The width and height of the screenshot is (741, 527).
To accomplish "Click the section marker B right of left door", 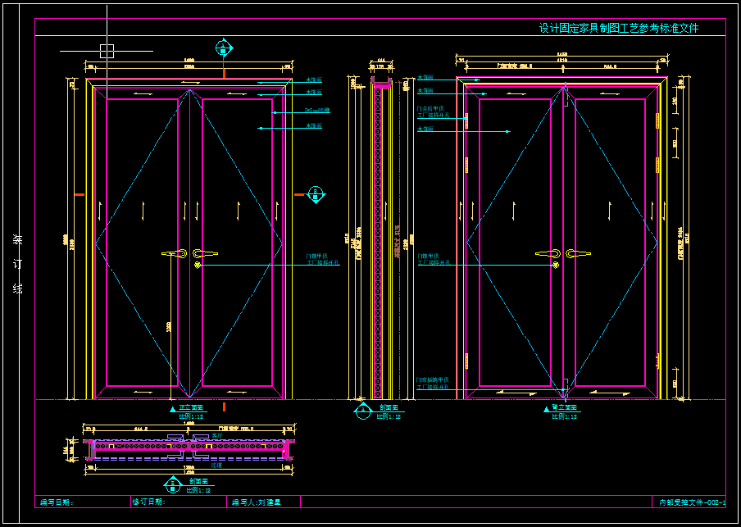I will 316,195.
